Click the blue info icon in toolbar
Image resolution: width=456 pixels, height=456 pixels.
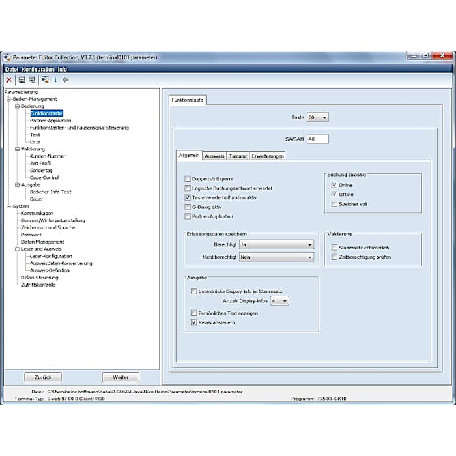pyautogui.click(x=55, y=79)
